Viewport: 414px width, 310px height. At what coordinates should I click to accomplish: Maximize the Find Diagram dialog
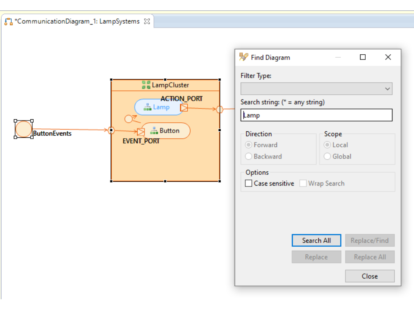click(363, 57)
